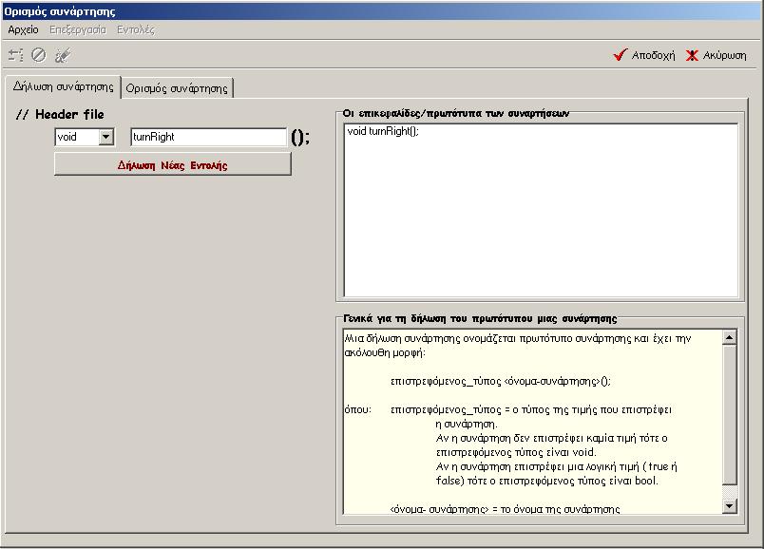Viewport: 764px width, 549px height.
Task: Click the help panel vertical scrollbar thumb
Action: (729, 414)
